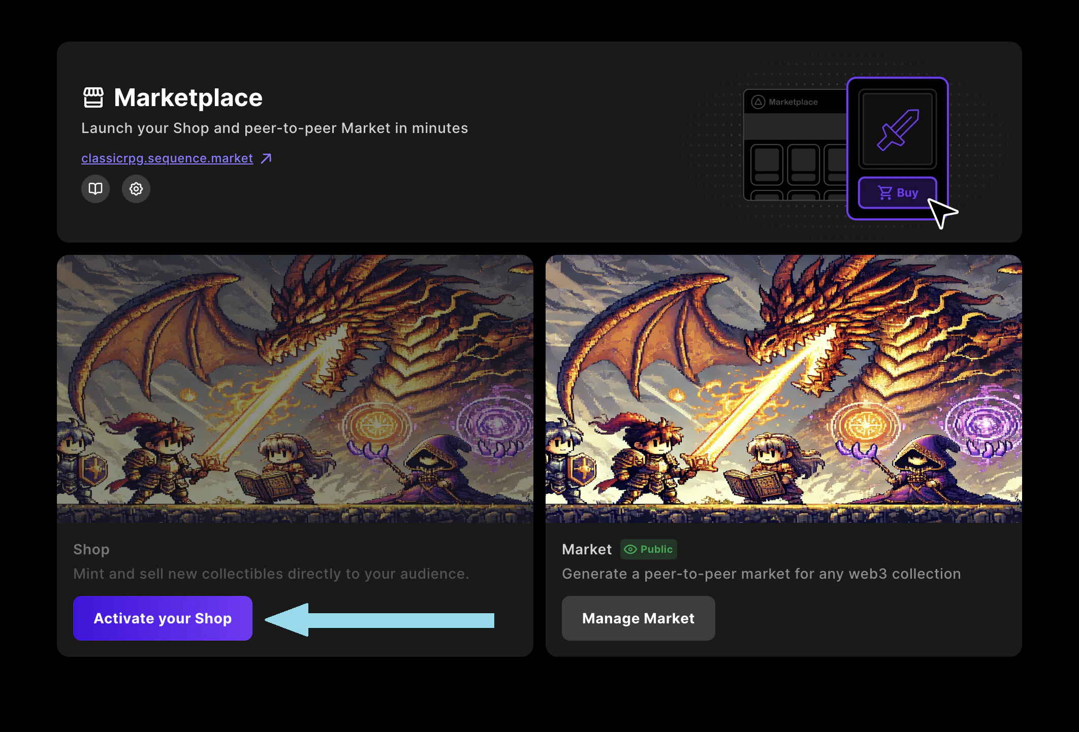Image resolution: width=1079 pixels, height=732 pixels.
Task: Open the Marketplace settings gear
Action: tap(136, 189)
